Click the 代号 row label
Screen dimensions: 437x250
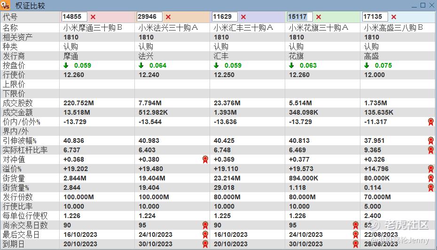(10, 17)
